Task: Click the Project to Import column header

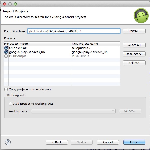Action: click(37, 44)
